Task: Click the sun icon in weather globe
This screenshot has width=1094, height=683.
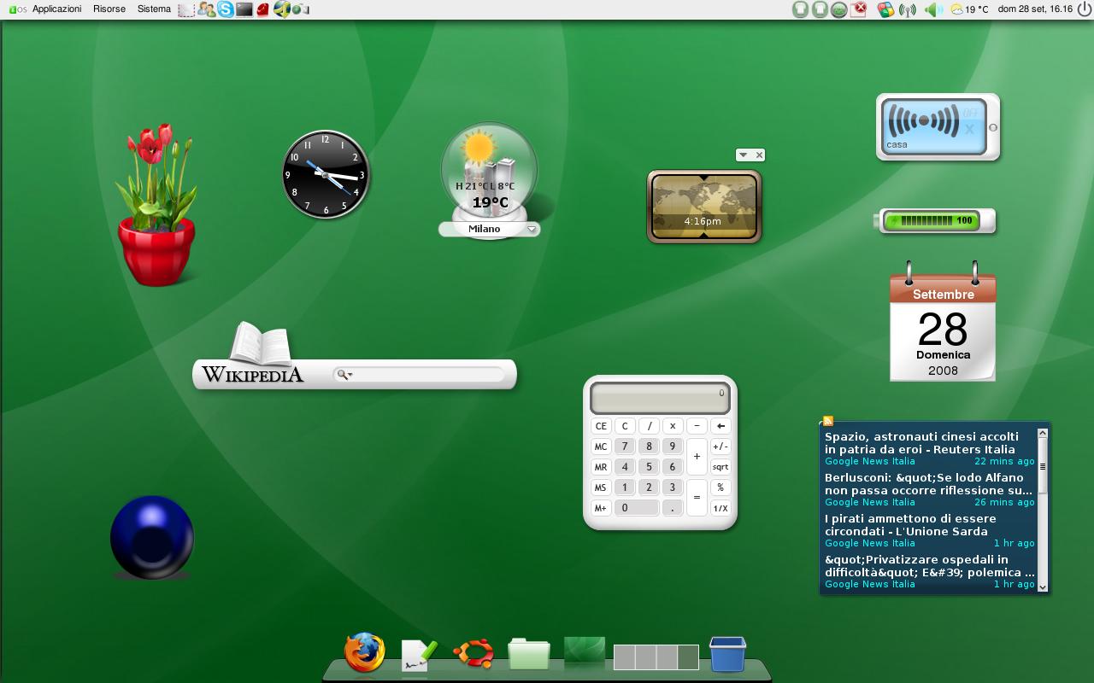Action: [x=479, y=147]
